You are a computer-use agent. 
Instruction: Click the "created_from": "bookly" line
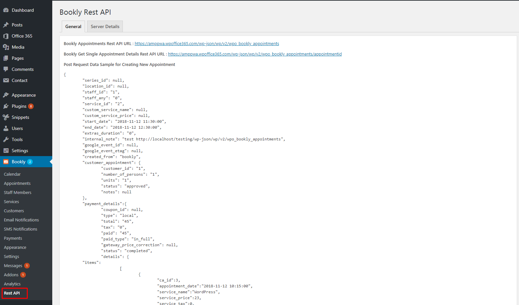(x=111, y=157)
